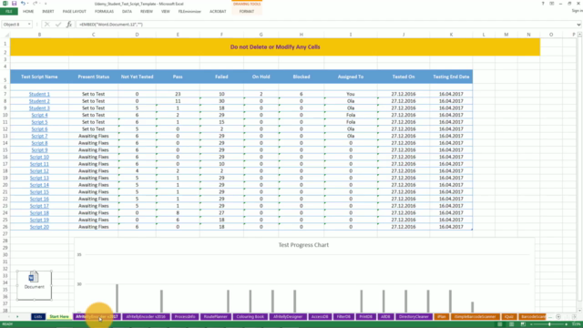The image size is (583, 328).
Task: Open Ribbon Display Options icon
Action: [552, 4]
